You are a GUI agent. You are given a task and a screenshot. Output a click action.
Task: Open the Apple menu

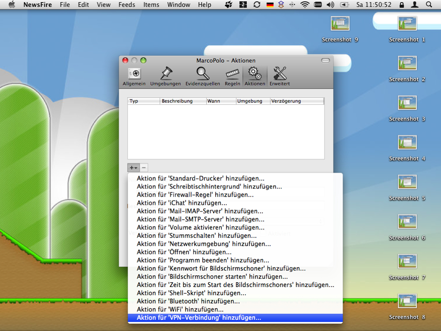(x=12, y=4)
